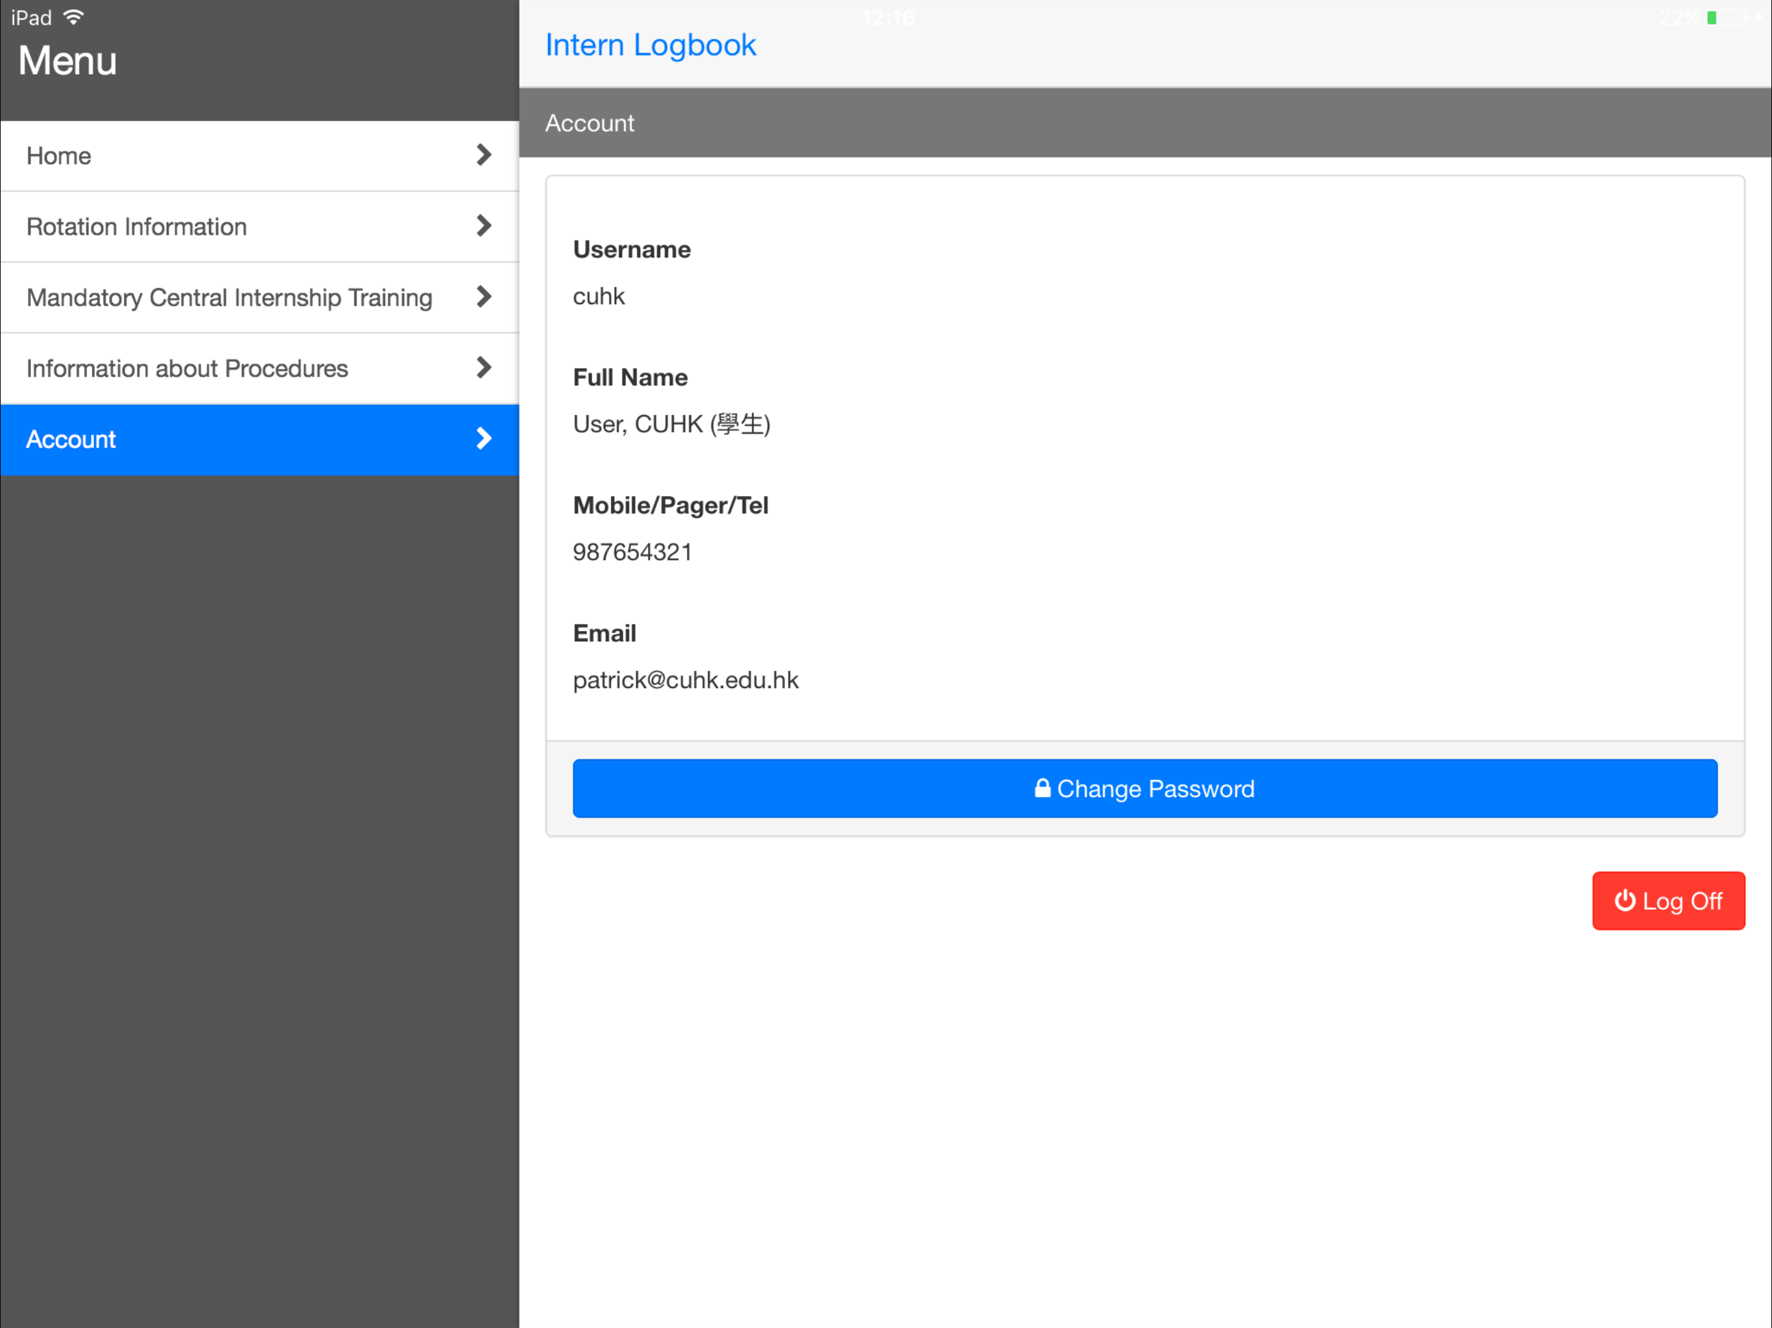1772x1328 pixels.
Task: Select Mandatory Central Internship Training
Action: 259,297
